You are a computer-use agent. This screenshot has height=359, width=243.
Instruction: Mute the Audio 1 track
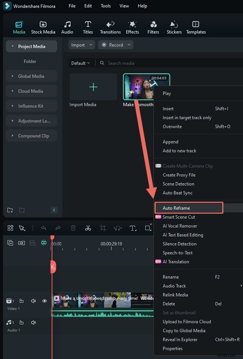point(33,323)
